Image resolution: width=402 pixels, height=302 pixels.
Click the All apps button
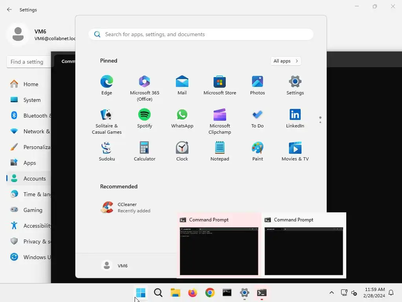(x=286, y=61)
